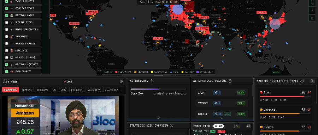Reset map to home view

click(312, 18)
